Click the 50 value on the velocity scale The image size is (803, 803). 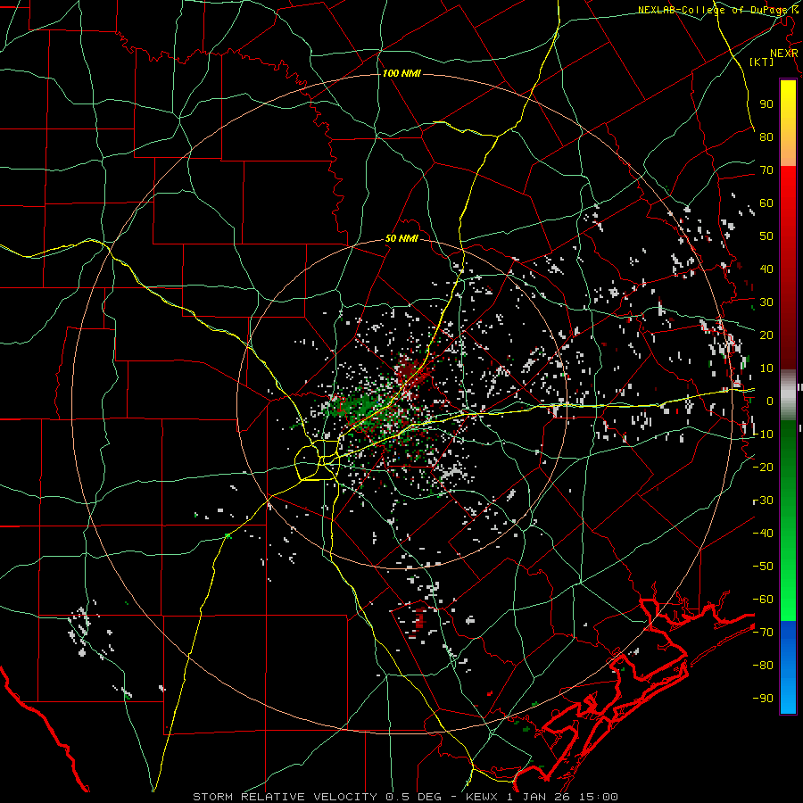tap(766, 236)
